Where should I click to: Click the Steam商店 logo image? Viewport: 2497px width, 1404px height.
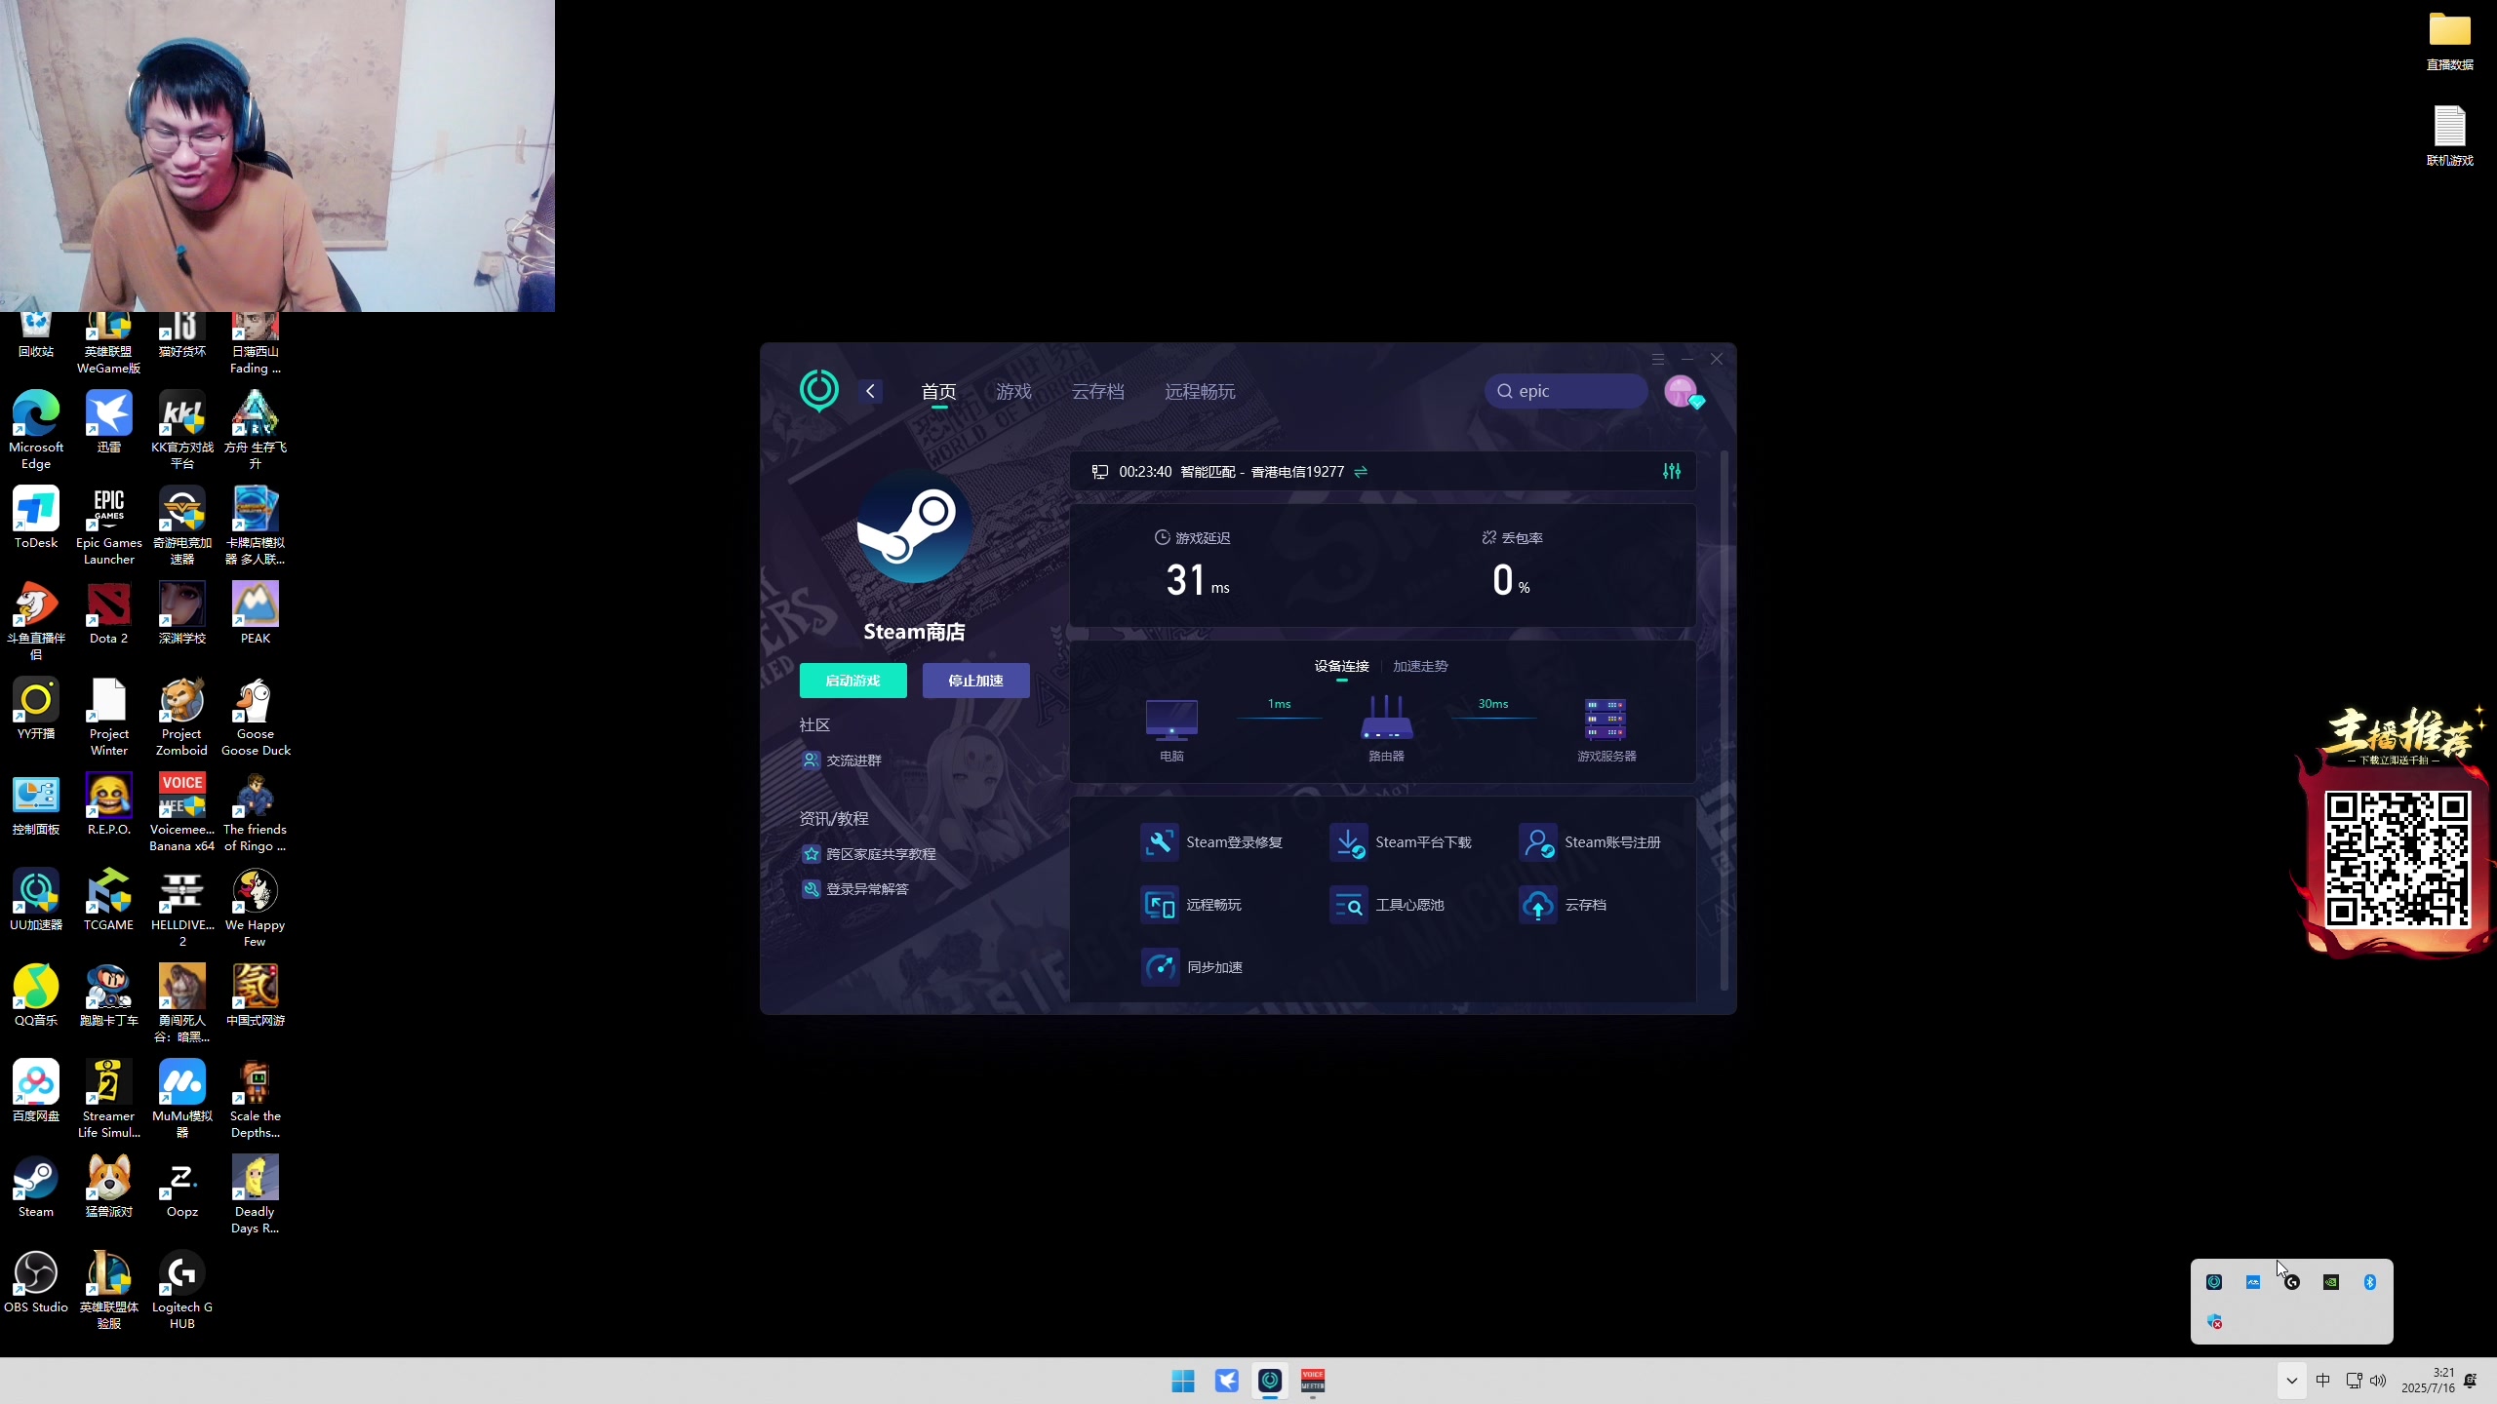[x=914, y=526]
